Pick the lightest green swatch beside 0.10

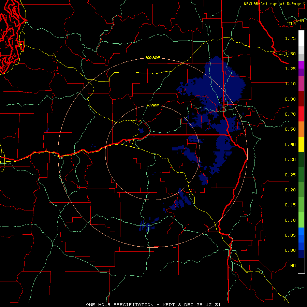click(301, 220)
